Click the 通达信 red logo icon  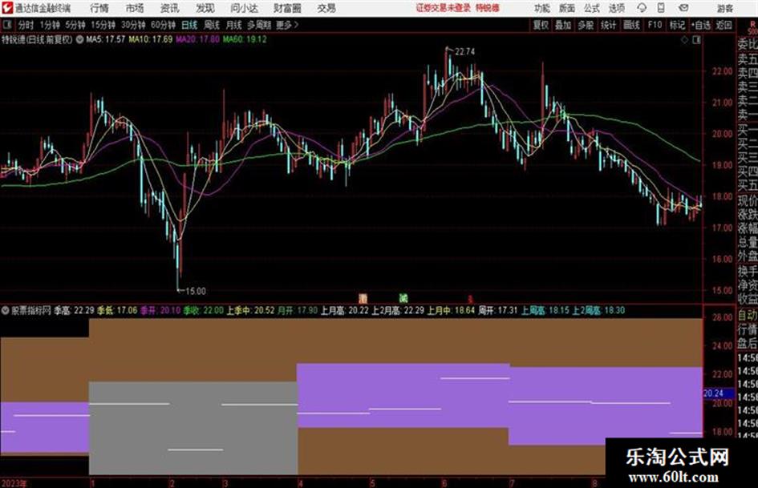tap(7, 8)
